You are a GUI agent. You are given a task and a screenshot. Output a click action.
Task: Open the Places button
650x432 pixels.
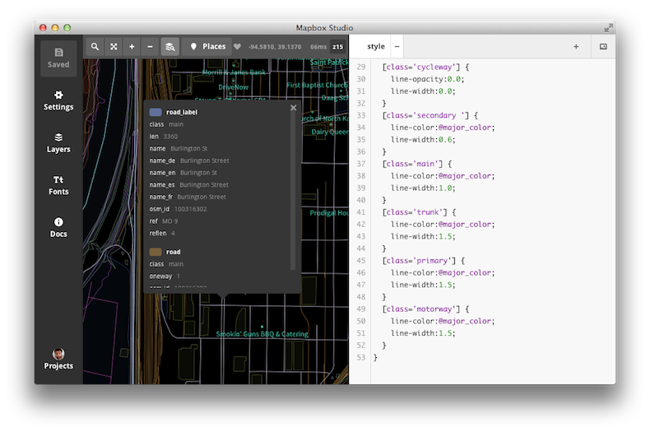tap(207, 47)
